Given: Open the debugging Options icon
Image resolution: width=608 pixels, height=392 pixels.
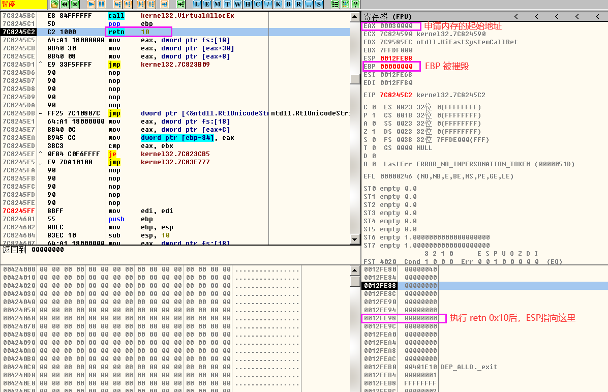Looking at the screenshot, I should coord(345,4).
